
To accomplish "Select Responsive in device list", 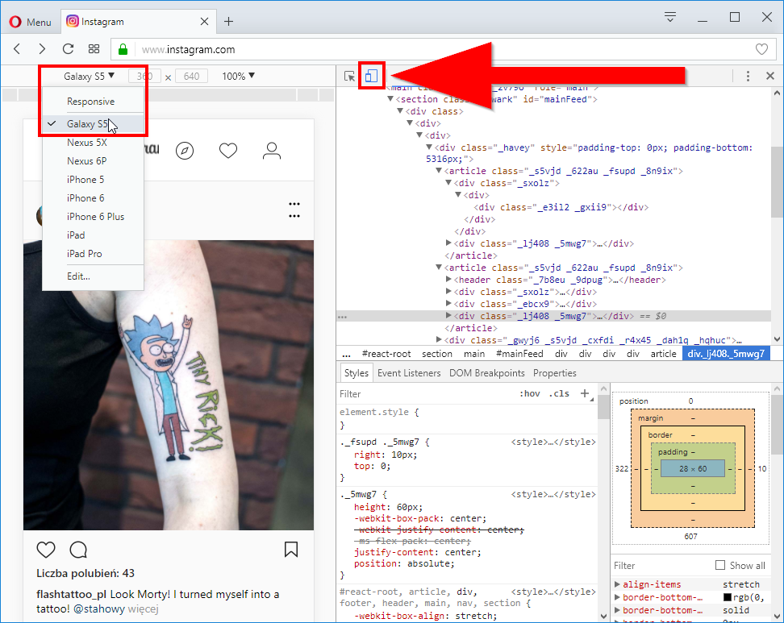I will (93, 102).
